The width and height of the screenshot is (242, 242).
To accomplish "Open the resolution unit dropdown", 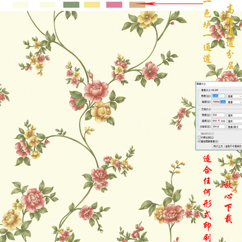I will pos(235,127).
